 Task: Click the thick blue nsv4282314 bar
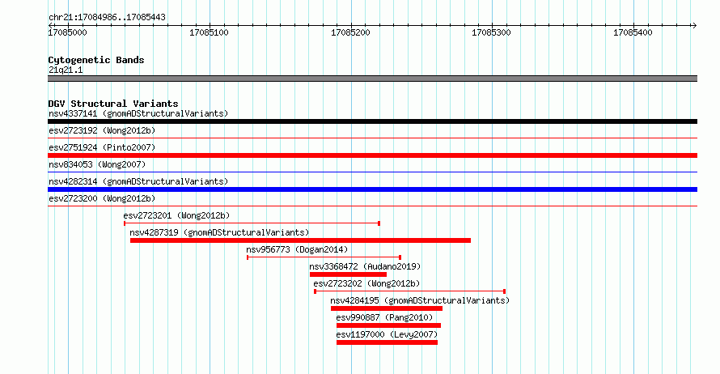pyautogui.click(x=372, y=189)
